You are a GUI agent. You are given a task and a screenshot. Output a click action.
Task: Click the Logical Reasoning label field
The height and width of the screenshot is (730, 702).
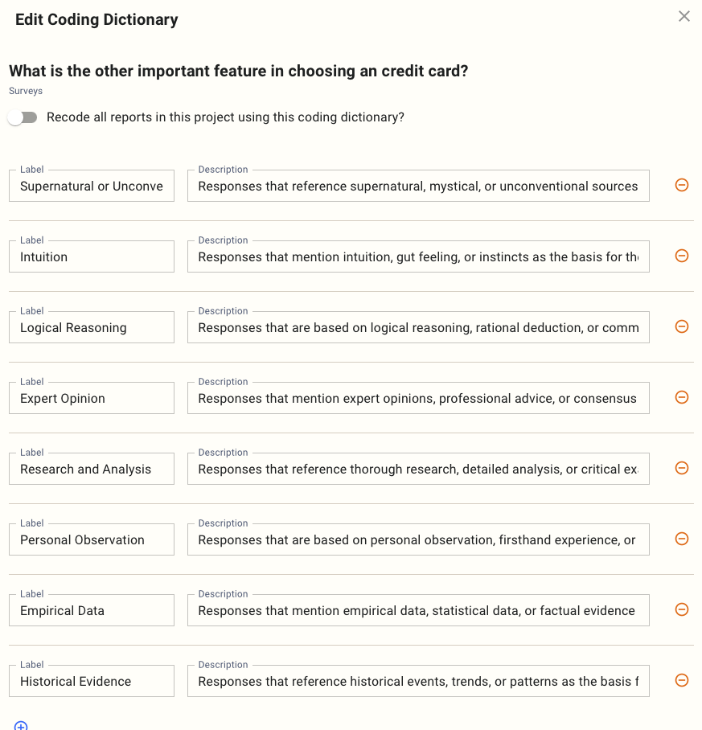click(x=92, y=328)
